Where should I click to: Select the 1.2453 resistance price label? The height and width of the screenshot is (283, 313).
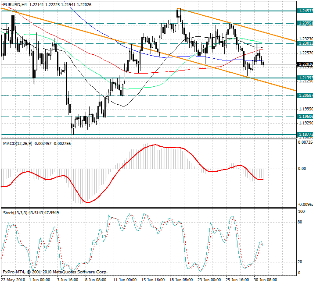pyautogui.click(x=305, y=11)
